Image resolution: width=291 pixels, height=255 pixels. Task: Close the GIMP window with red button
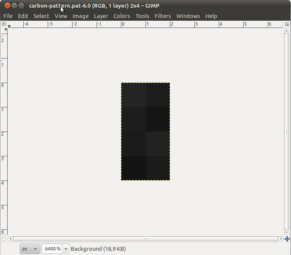click(x=7, y=6)
